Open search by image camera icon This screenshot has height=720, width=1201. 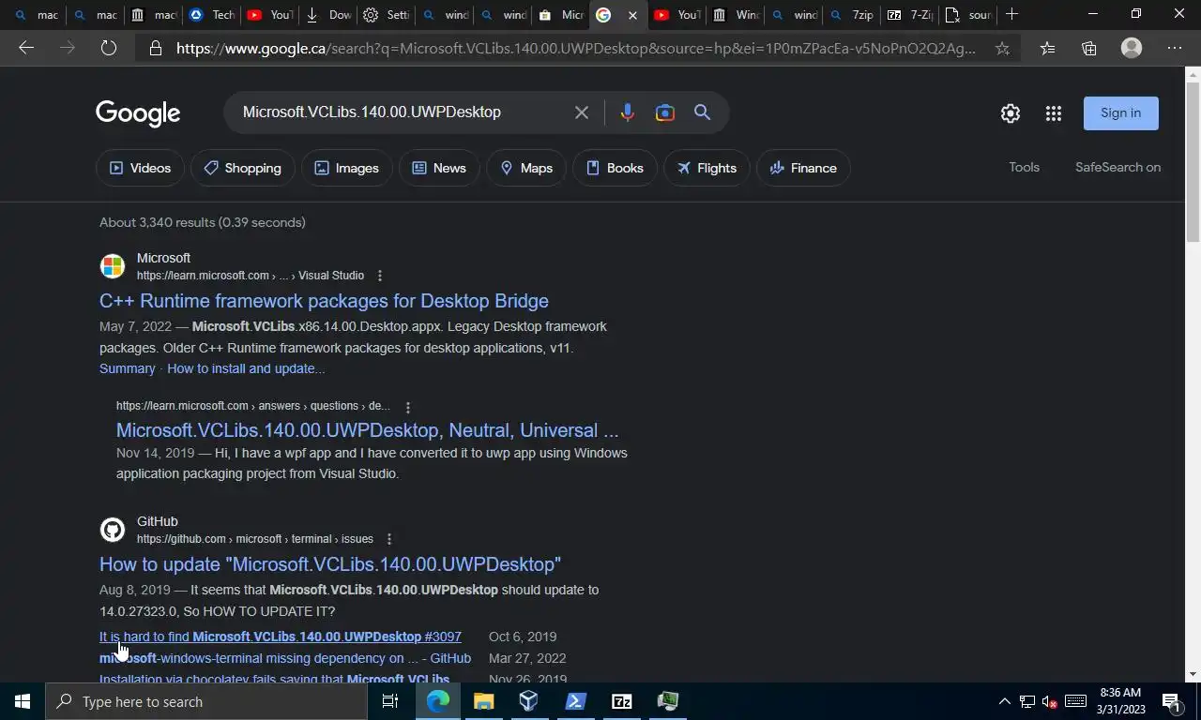tap(664, 112)
